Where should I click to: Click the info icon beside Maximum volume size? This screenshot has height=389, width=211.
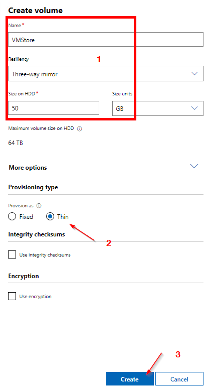click(x=80, y=129)
